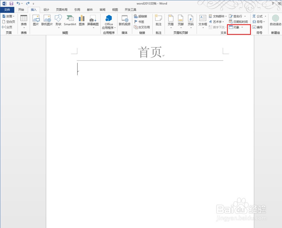The height and width of the screenshot is (228, 282).
Task: Switch to the Mailings (邮件) tab
Action: pos(90,10)
